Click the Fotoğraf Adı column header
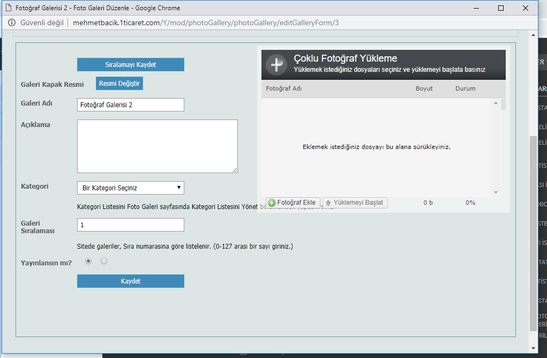Image resolution: width=547 pixels, height=358 pixels. pyautogui.click(x=283, y=88)
